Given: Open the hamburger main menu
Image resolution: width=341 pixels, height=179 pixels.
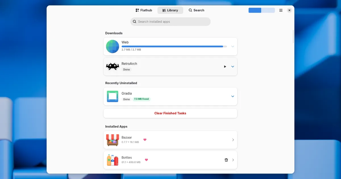Looking at the screenshot, I should coord(281,10).
